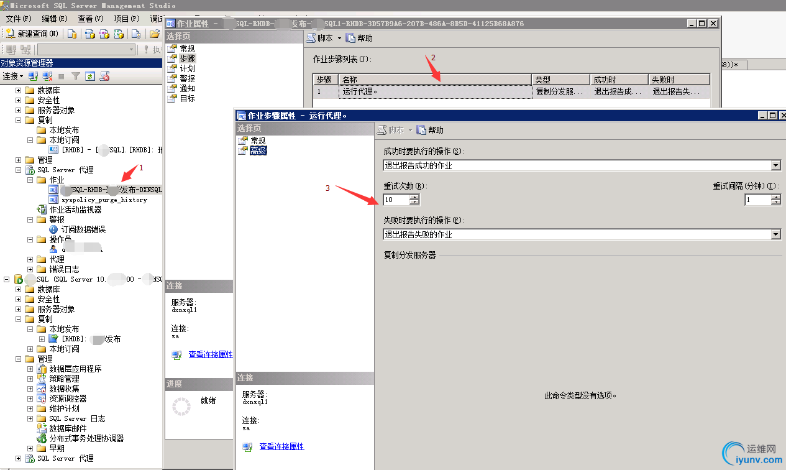This screenshot has height=470, width=786.
Task: Expand the 早期 folder
Action: click(30, 448)
